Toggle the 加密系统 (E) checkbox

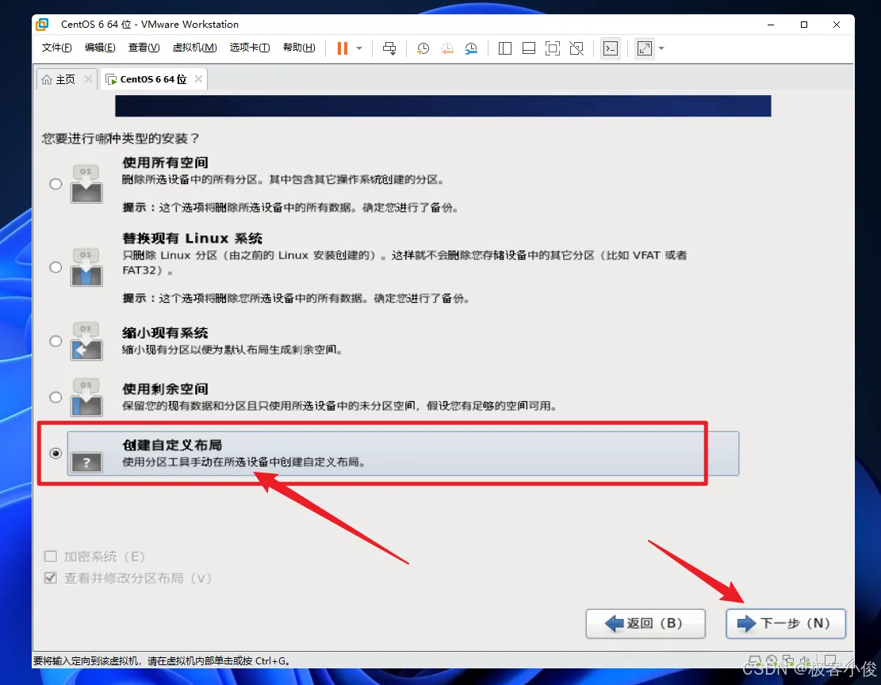coord(51,557)
